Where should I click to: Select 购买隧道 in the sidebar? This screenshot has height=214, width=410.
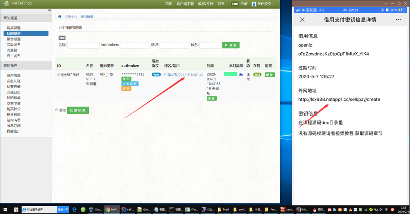click(x=14, y=28)
